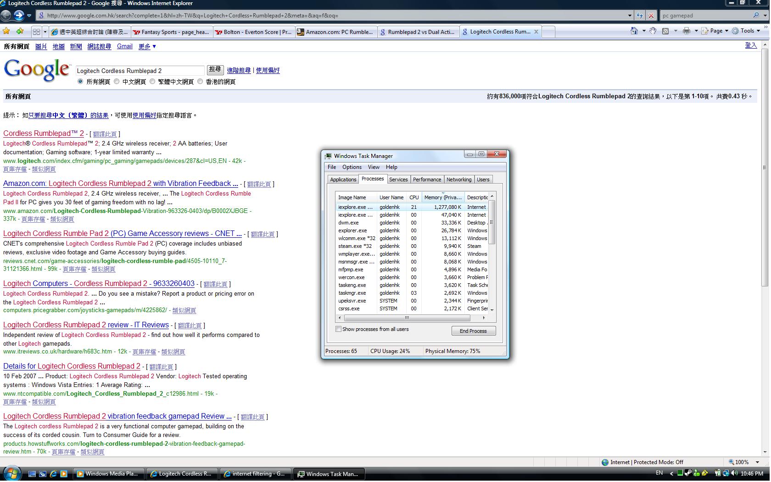771x482 pixels.
Task: Open the Gmail link in Google's top bar
Action: pyautogui.click(x=124, y=46)
